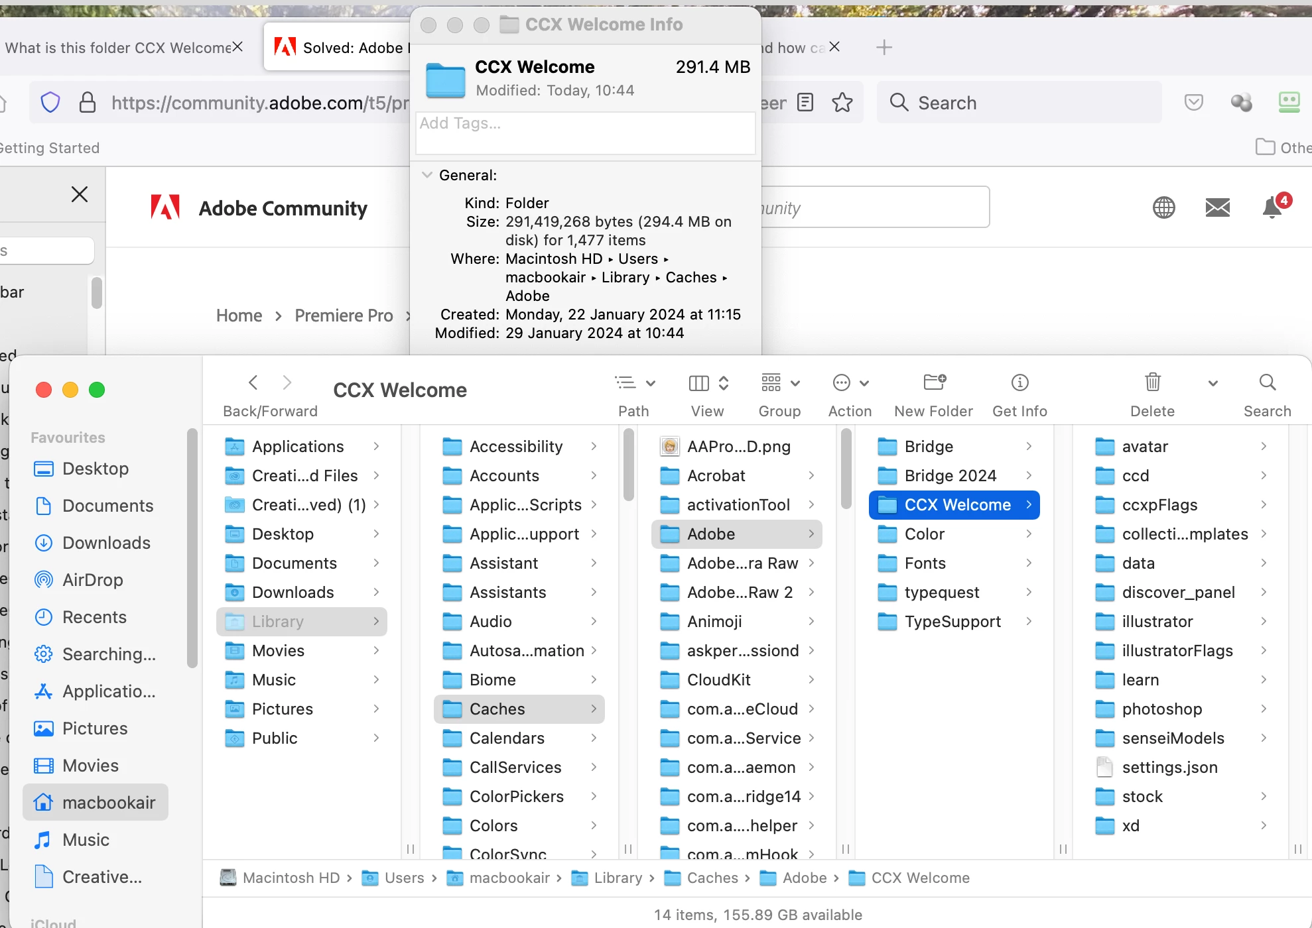The image size is (1312, 928).
Task: Select the photoshop folder
Action: pyautogui.click(x=1161, y=709)
